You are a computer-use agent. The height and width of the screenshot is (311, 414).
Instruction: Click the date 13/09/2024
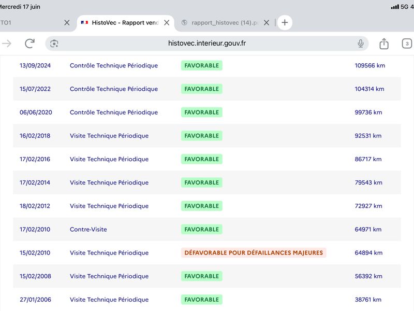click(35, 66)
